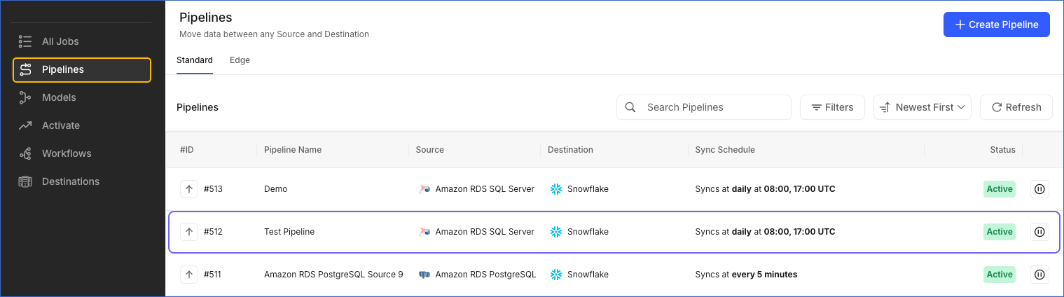Click the #511 ID cell

(212, 275)
